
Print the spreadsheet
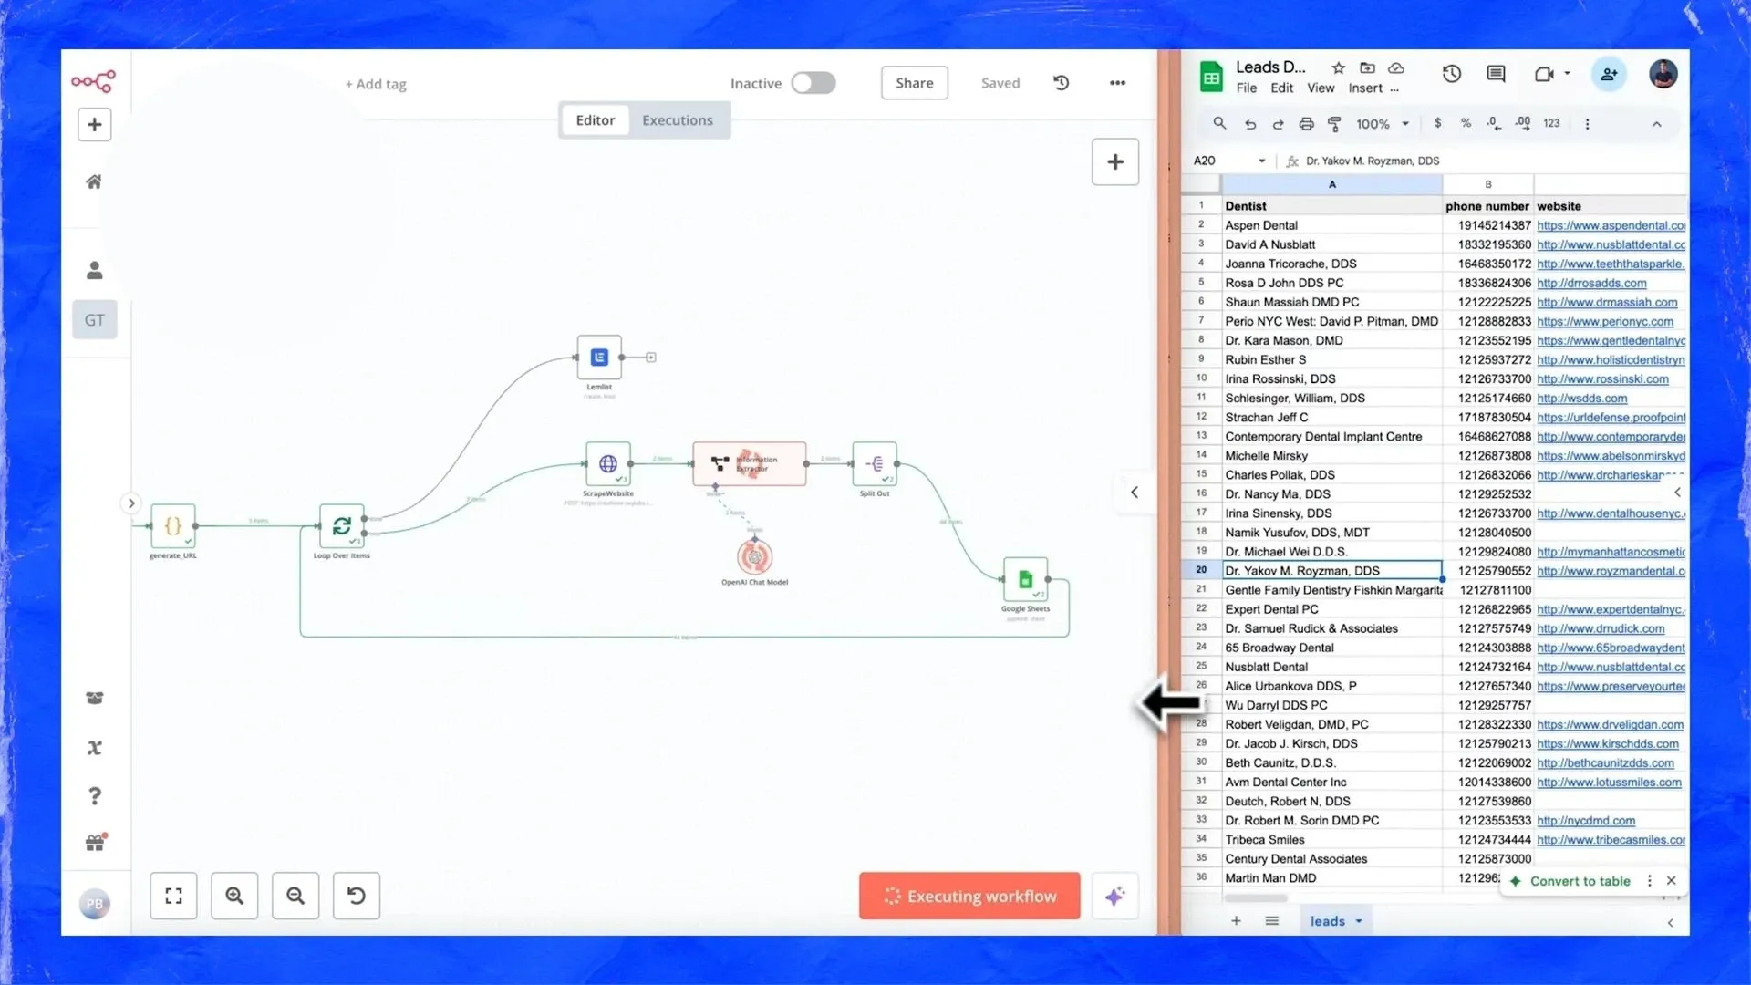(1306, 124)
